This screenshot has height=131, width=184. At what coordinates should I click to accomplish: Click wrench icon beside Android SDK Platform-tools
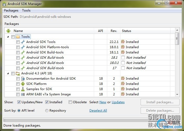(23, 47)
